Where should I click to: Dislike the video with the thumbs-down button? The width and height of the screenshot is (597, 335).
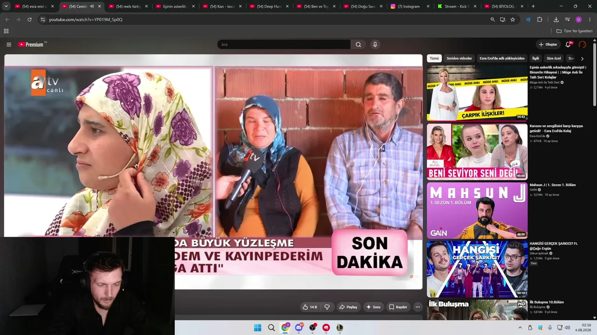pyautogui.click(x=327, y=307)
